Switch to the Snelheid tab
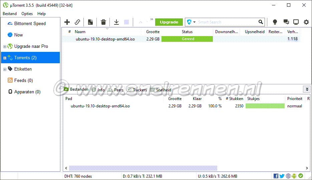Image resolution: width=312 pixels, height=180 pixels. pyautogui.click(x=161, y=90)
